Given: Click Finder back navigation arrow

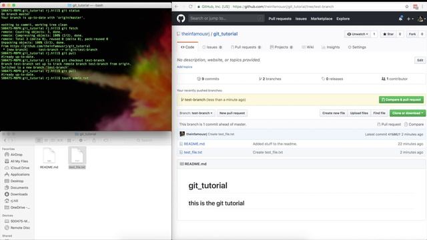Looking at the screenshot, I should pyautogui.click(x=5, y=141).
